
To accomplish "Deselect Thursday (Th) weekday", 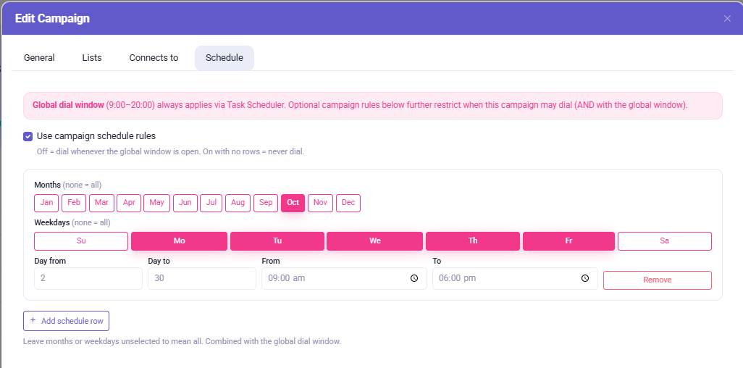I will tap(473, 241).
